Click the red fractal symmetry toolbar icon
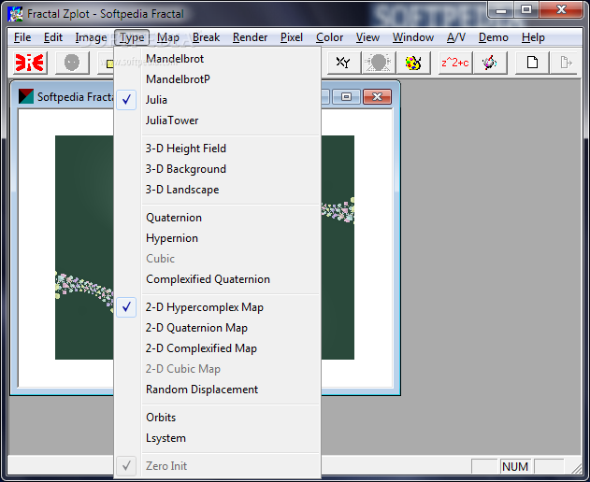Viewport: 590px width, 482px height. (29, 63)
